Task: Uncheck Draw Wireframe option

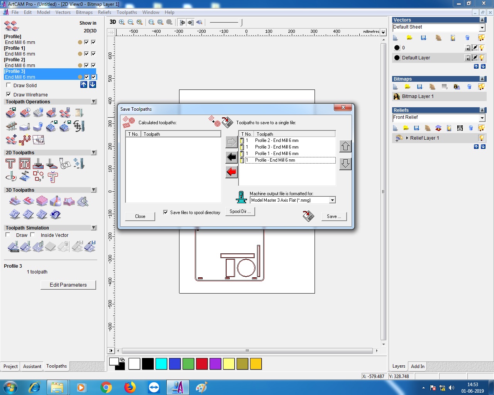Action: (8, 95)
